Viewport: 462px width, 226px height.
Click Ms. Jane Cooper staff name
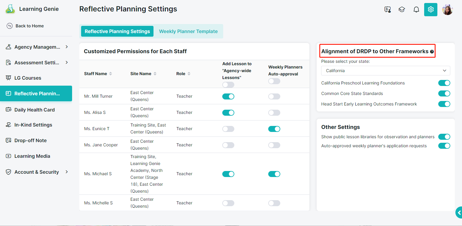[101, 145]
